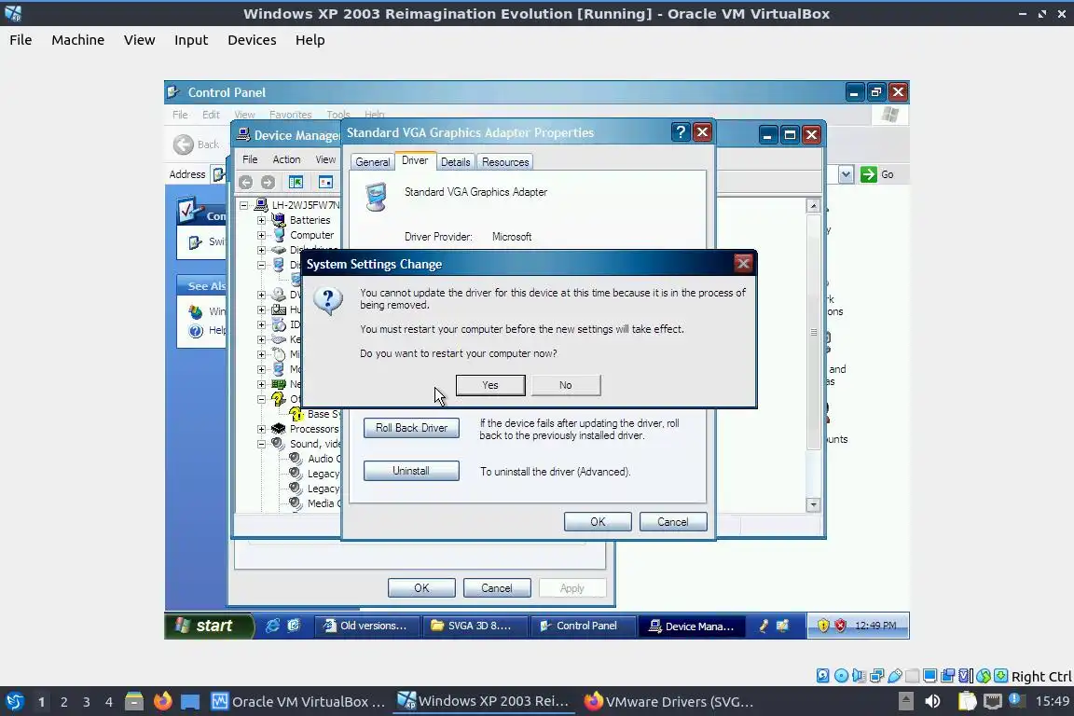The image size is (1074, 716).
Task: Open the Device Manager Action menu
Action: 286,159
